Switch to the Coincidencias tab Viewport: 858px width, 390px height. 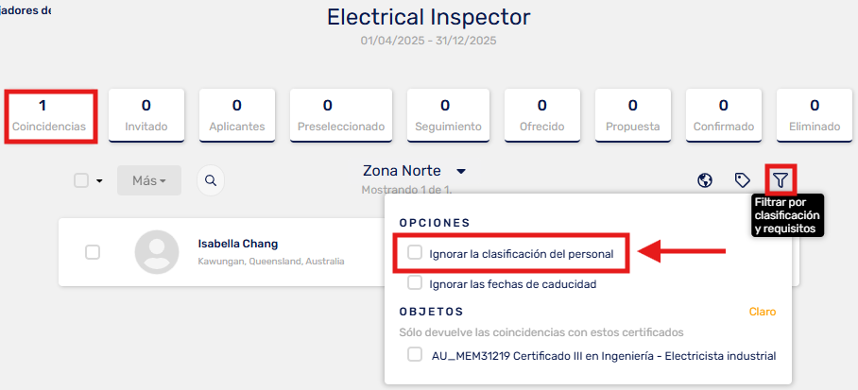tap(49, 116)
